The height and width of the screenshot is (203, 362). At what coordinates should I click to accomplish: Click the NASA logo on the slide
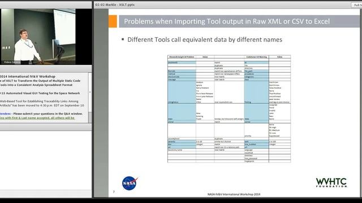130,183
